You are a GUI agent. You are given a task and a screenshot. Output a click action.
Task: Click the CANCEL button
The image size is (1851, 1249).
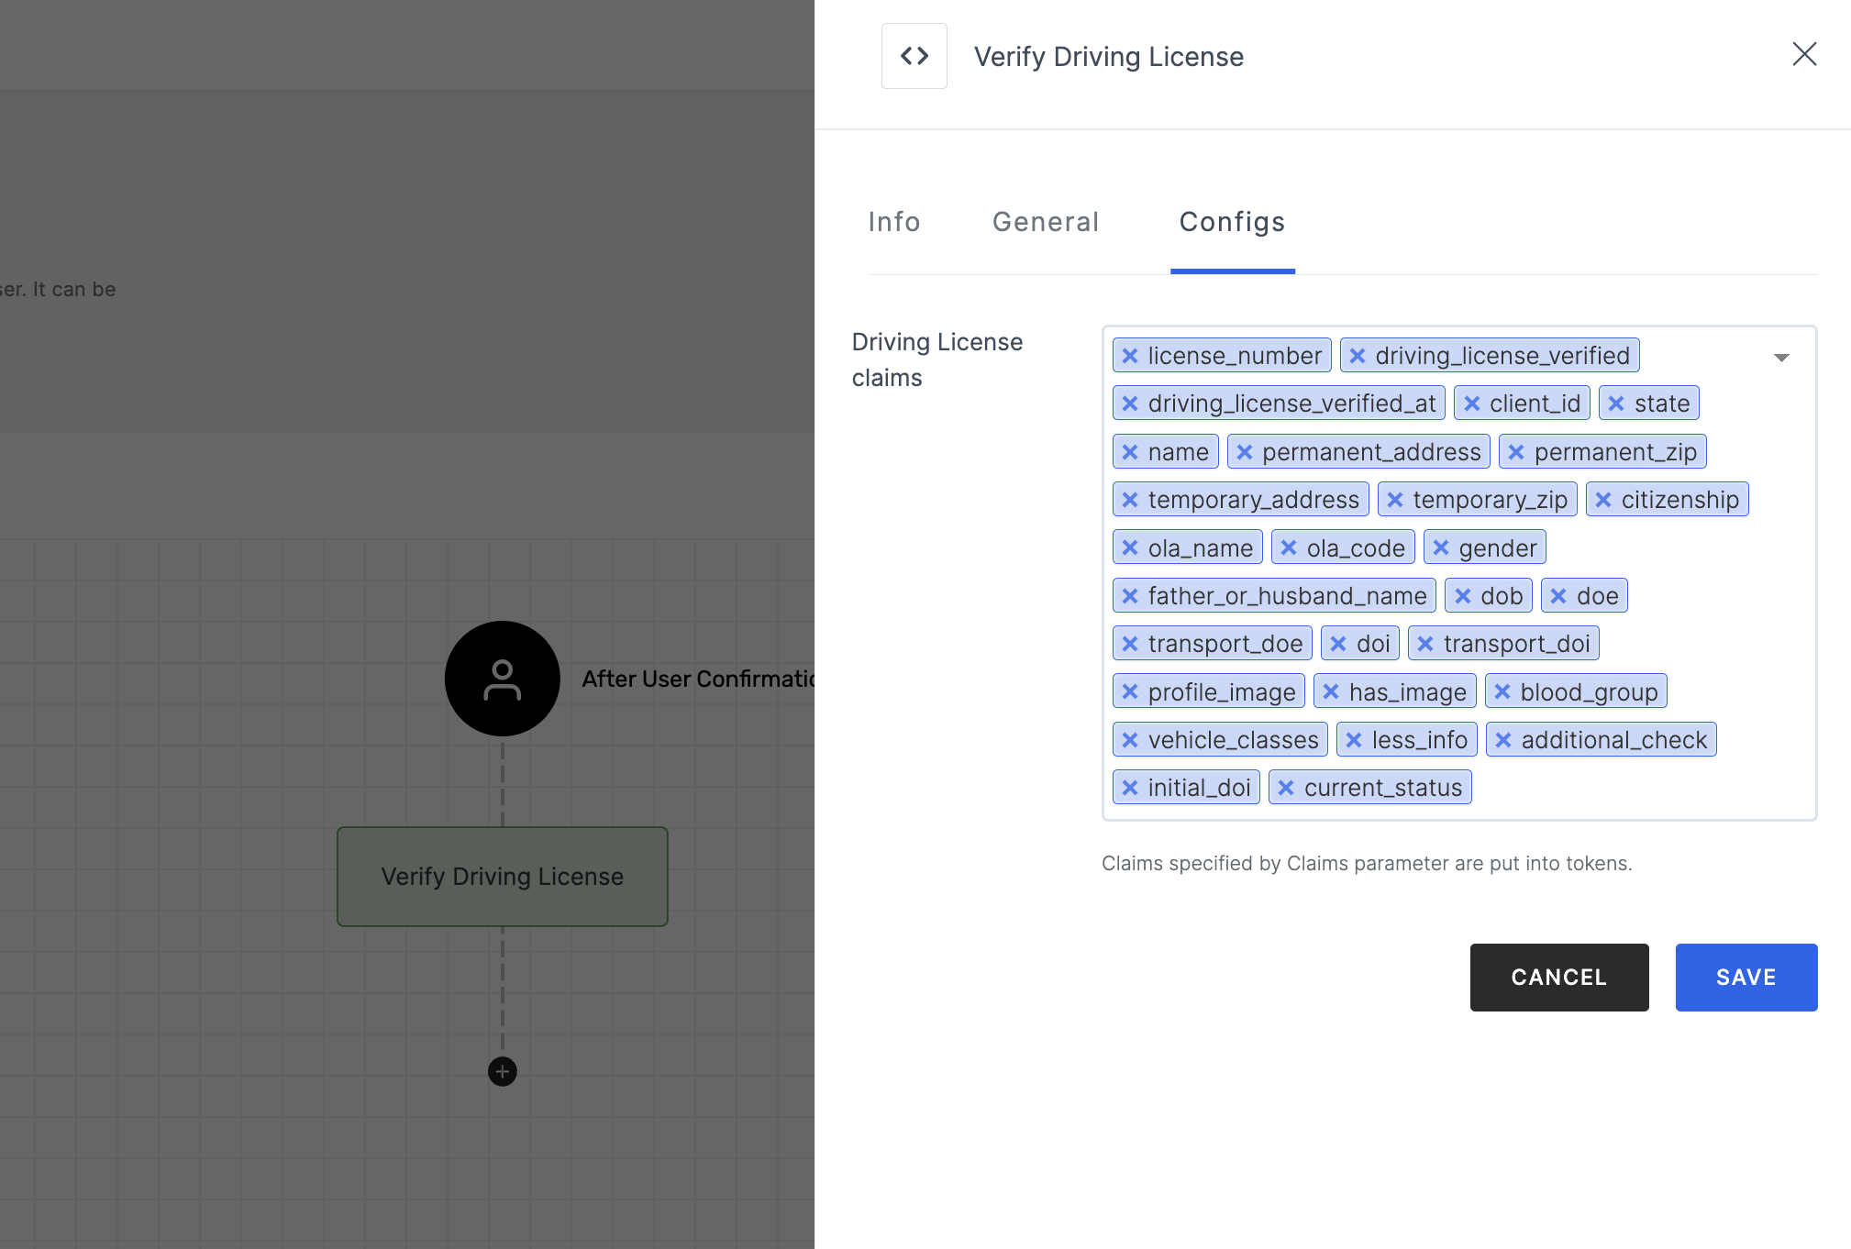(x=1559, y=978)
